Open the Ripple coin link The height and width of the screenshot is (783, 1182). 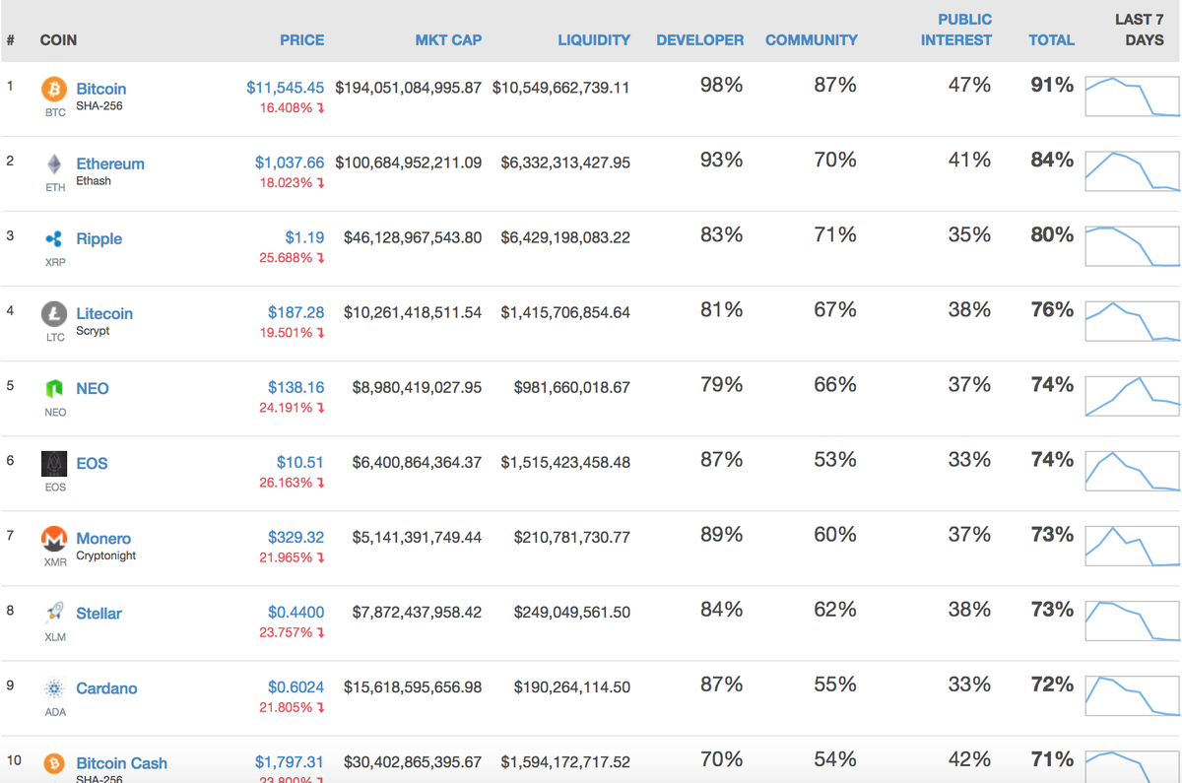[x=99, y=238]
